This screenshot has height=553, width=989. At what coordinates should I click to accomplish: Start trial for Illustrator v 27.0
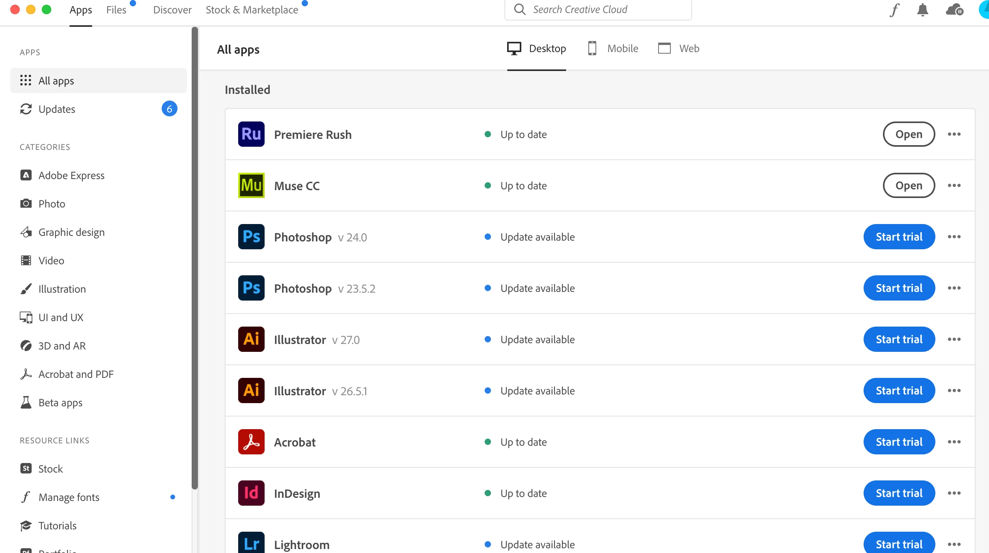click(x=899, y=339)
